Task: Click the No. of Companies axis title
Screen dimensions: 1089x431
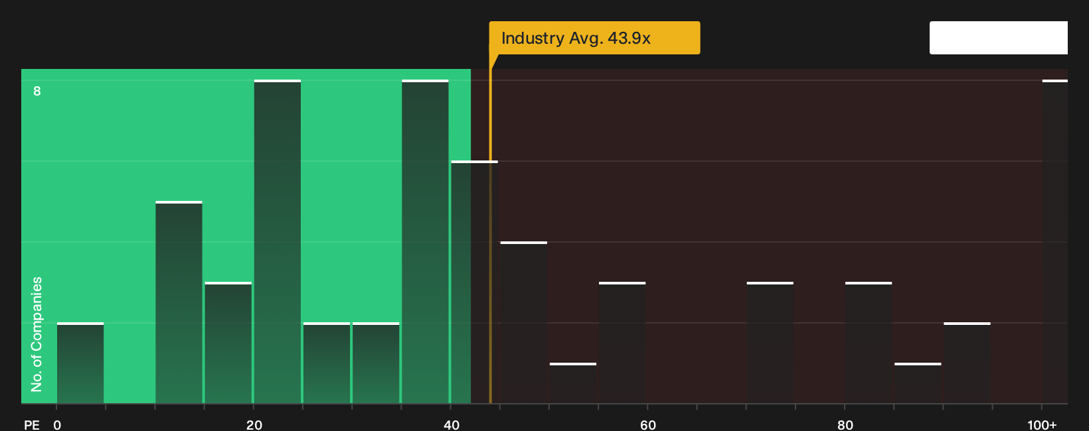Action: [x=37, y=334]
